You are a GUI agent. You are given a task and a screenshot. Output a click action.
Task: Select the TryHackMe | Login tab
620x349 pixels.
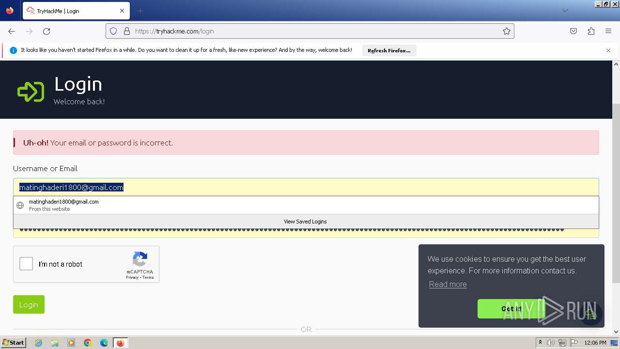point(76,11)
